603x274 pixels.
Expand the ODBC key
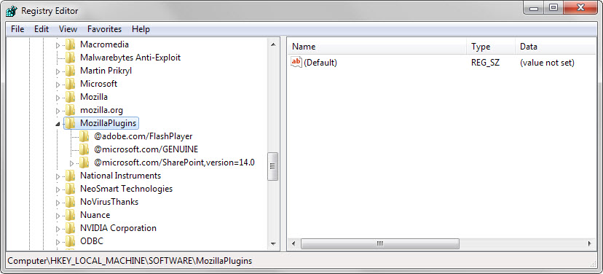point(58,242)
